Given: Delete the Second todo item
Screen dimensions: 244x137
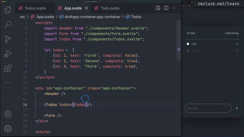Looking at the screenshot, I should click(237, 51).
